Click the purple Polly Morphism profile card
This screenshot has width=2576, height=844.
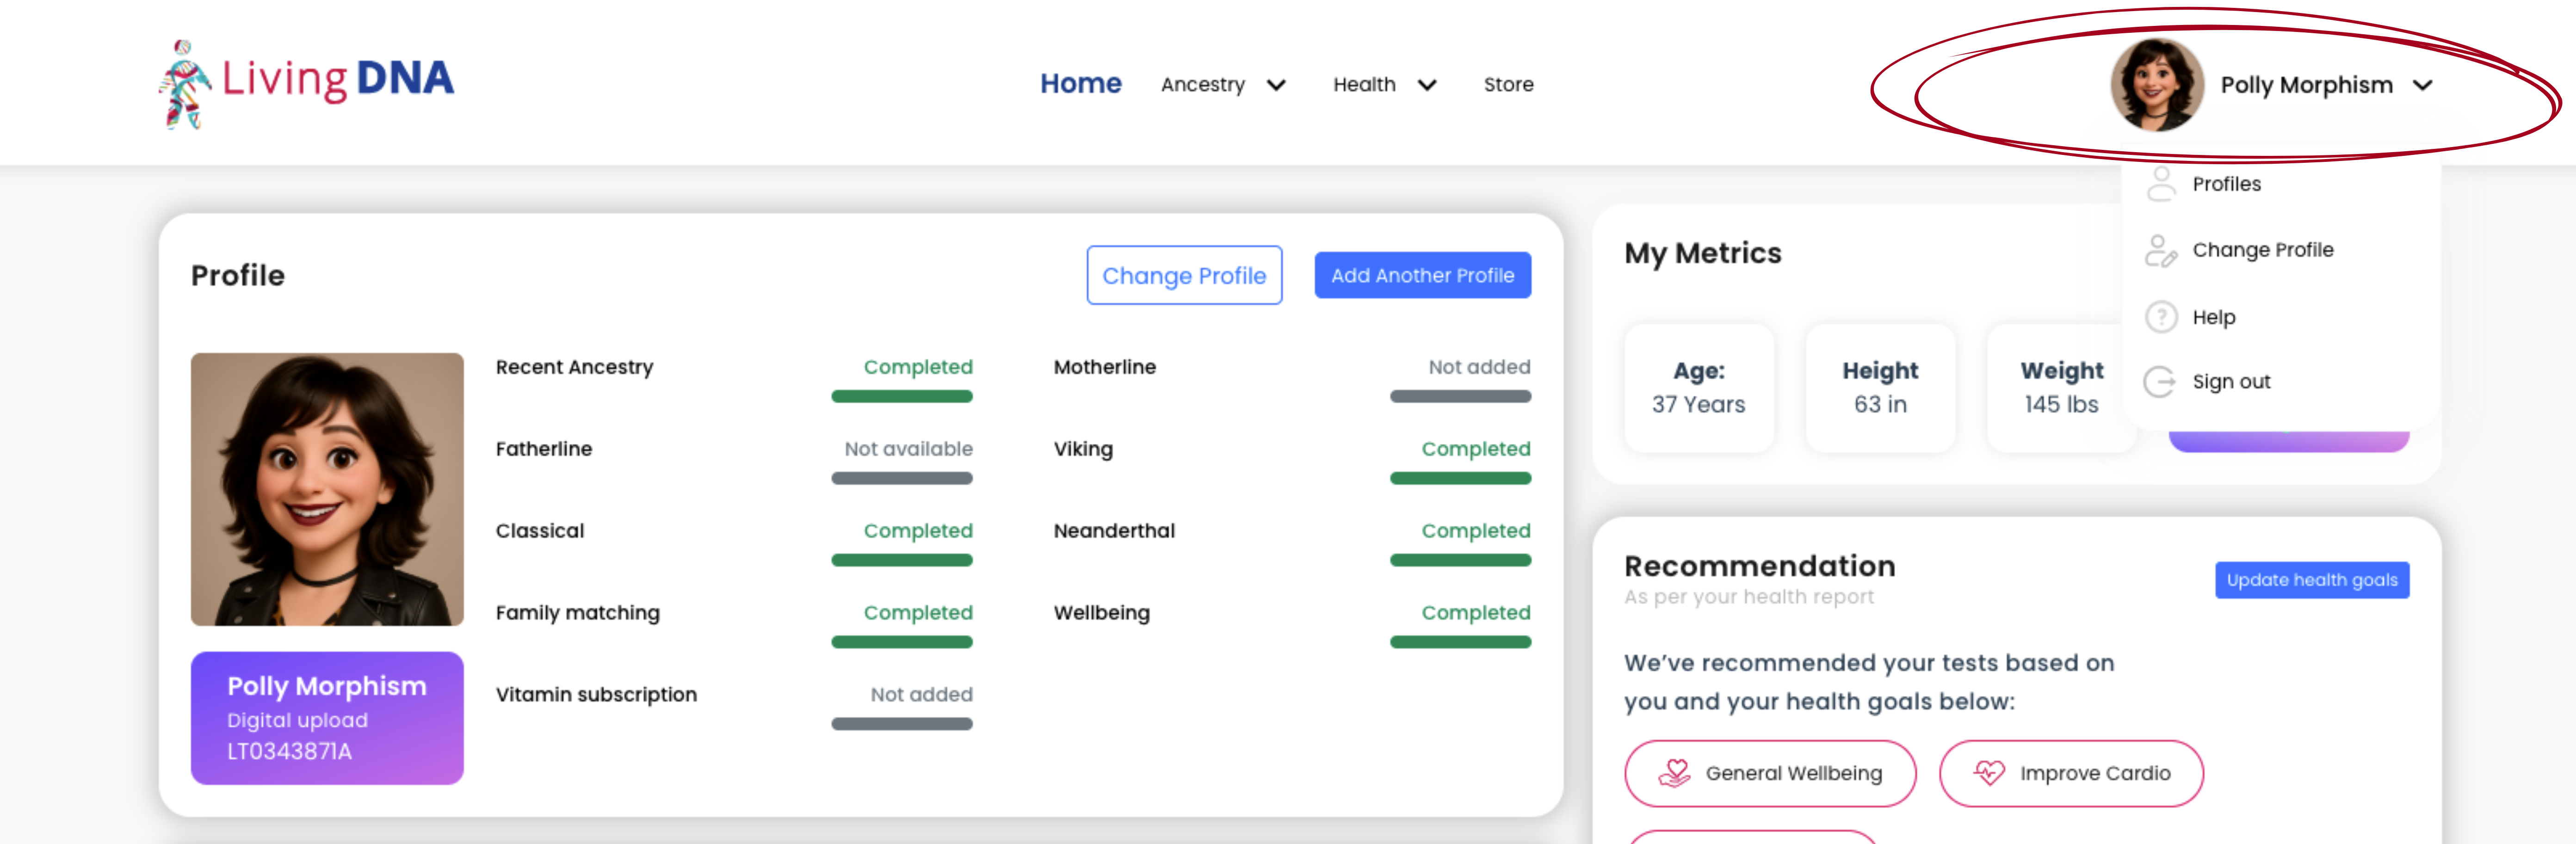tap(327, 718)
